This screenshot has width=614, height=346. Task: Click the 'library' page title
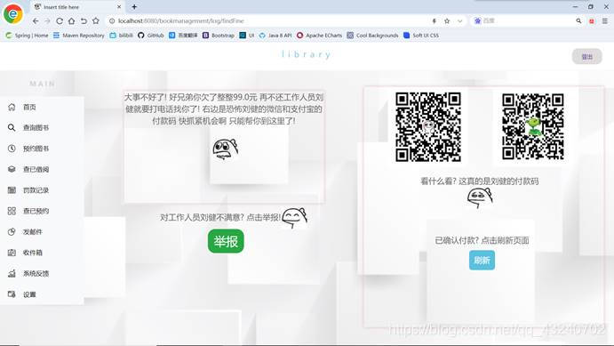point(307,54)
